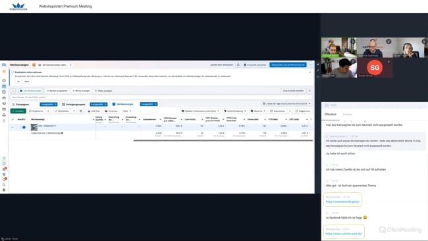Open the Berichte dropdown
The width and height of the screenshot is (428, 241).
coord(258,111)
